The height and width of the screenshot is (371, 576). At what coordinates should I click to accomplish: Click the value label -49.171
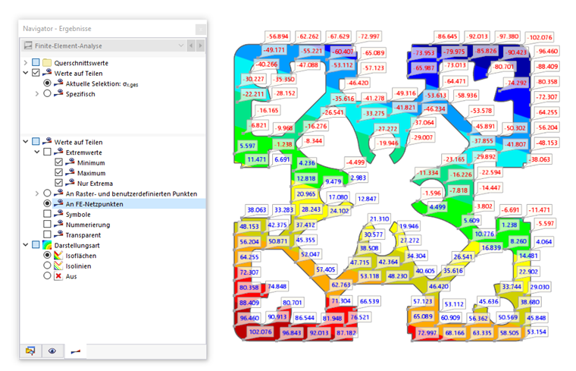(x=274, y=49)
